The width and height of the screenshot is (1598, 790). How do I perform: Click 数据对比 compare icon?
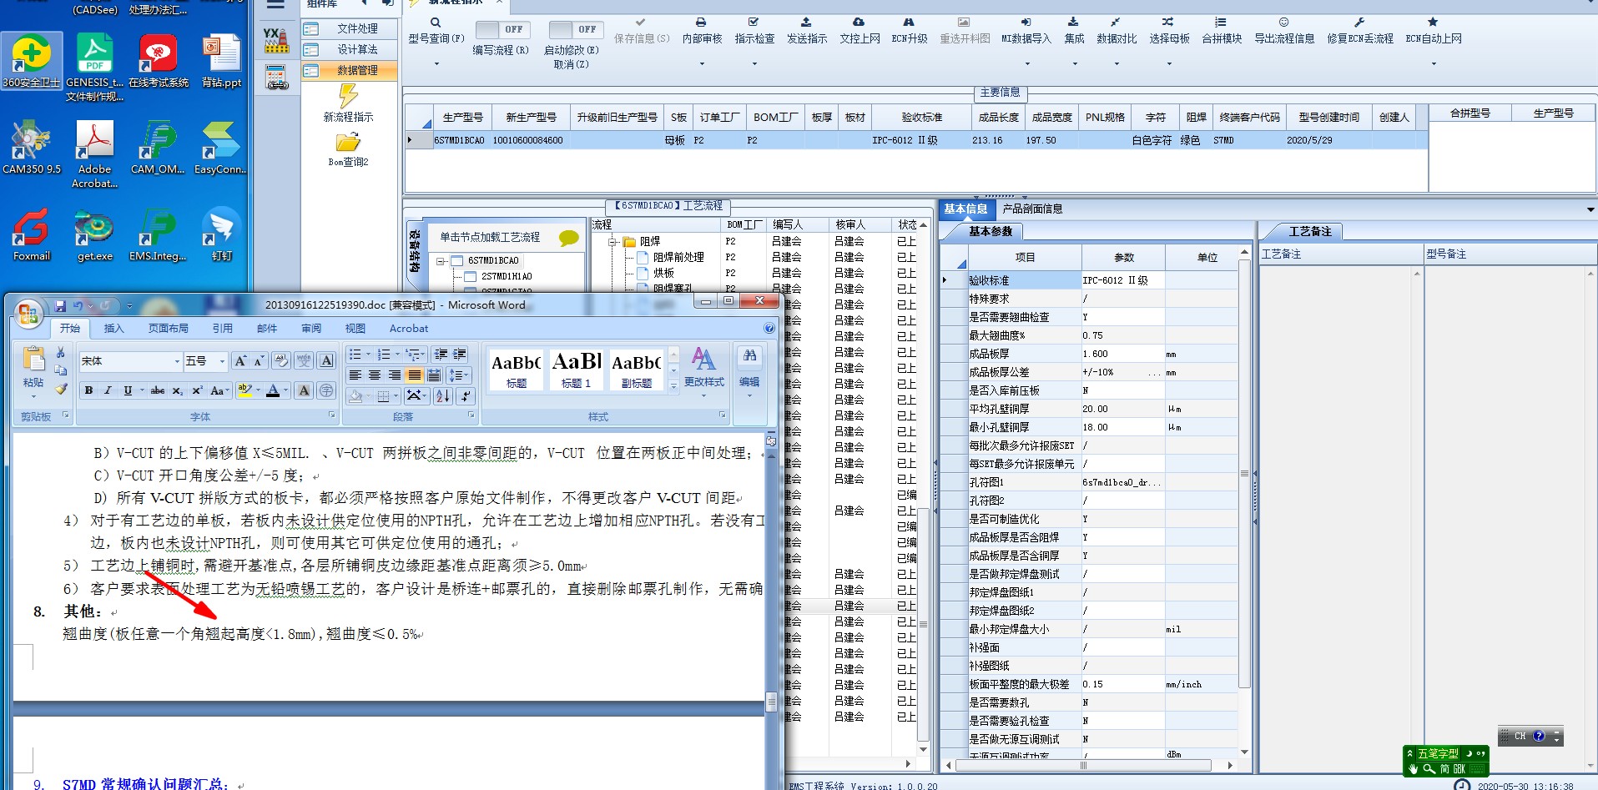pos(1116,23)
